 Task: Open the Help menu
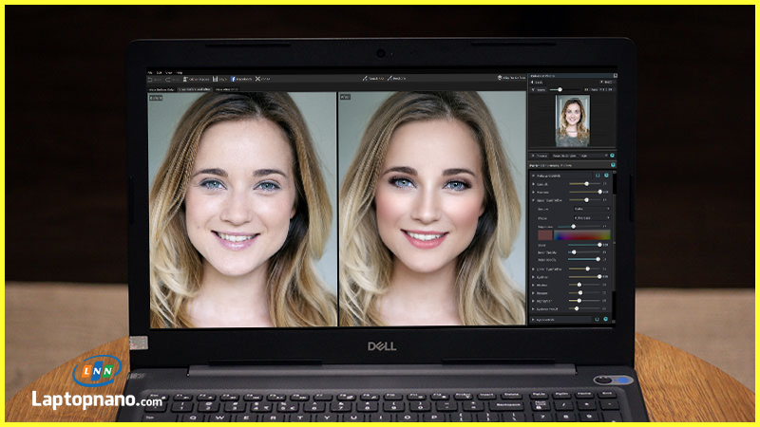(180, 73)
